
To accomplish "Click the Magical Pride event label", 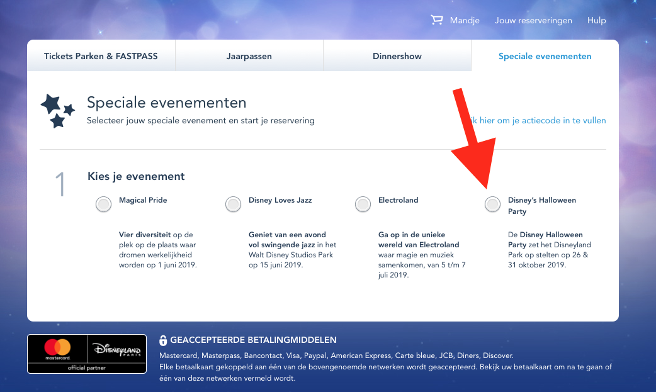I will click(x=143, y=200).
